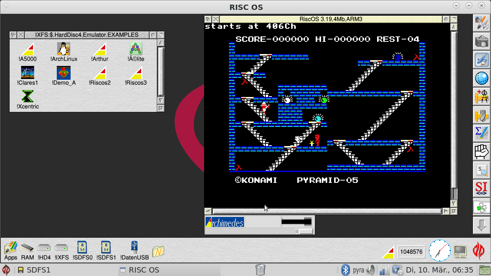Screen dimensions: 491x276
Task: Click the emulator window's vertical scrollbar
Action: (x=454, y=115)
